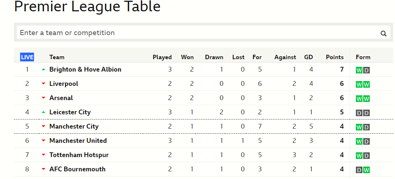
Task: Open the Manchester United team link
Action: (x=78, y=141)
